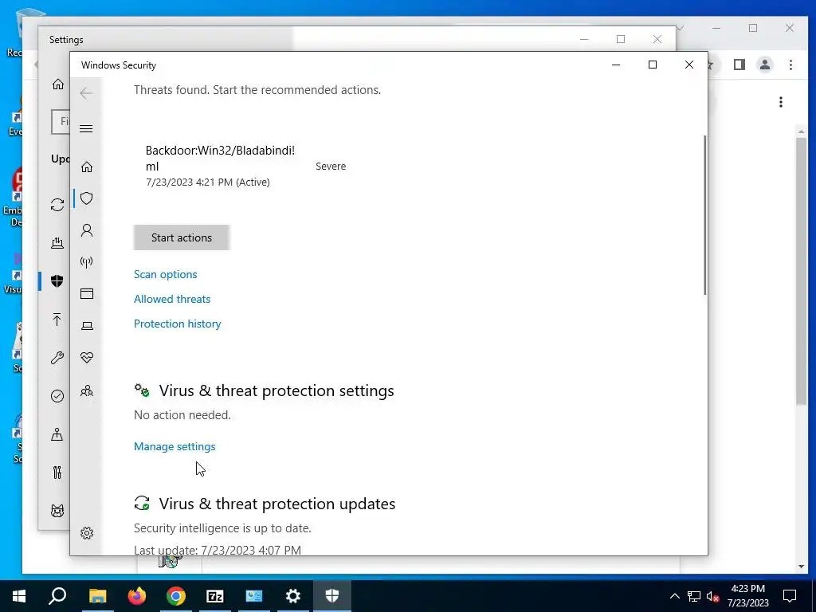The width and height of the screenshot is (816, 612).
Task: Expand the hamburger navigation menu
Action: coord(86,128)
